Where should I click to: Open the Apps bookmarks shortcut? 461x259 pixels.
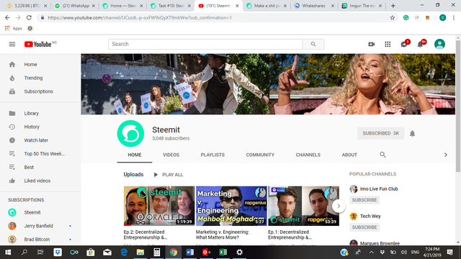(13, 29)
